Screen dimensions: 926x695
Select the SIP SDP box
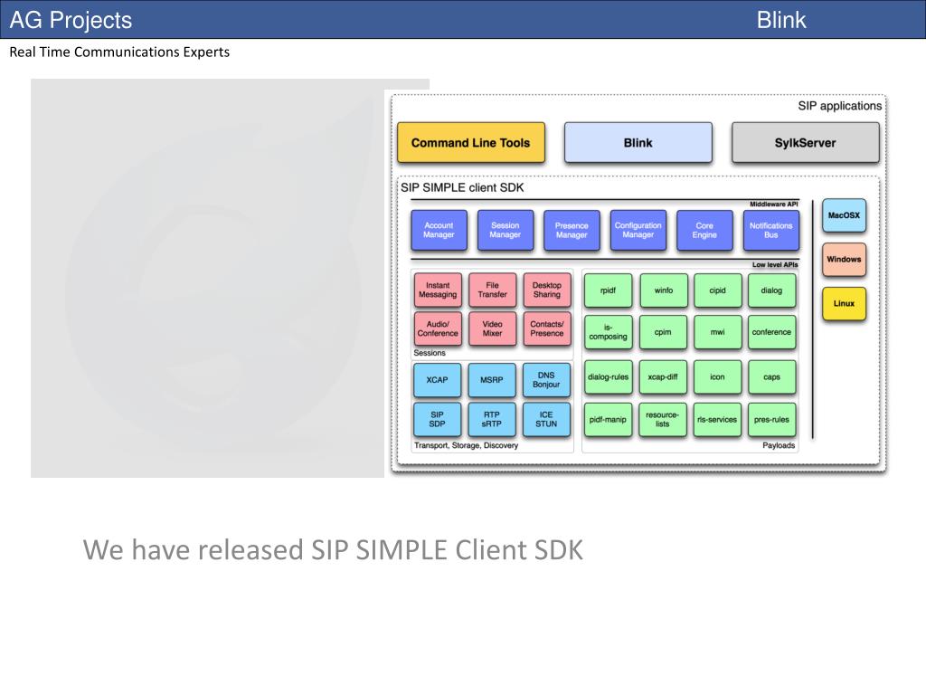437,419
